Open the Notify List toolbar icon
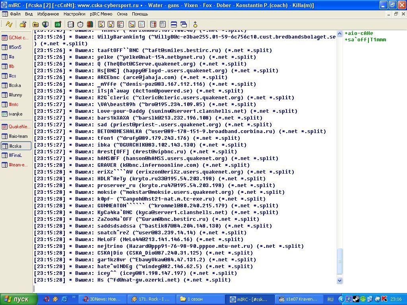The width and height of the screenshot is (407, 305). coord(153,24)
